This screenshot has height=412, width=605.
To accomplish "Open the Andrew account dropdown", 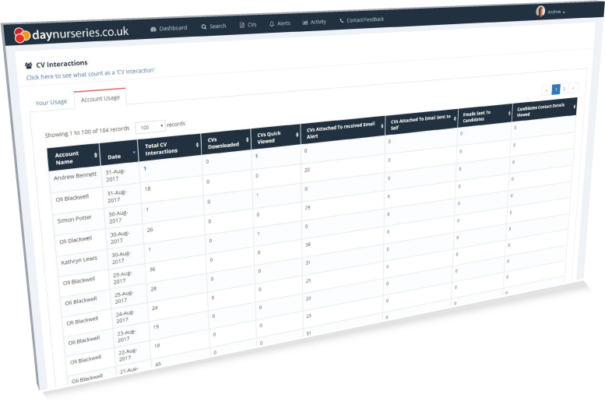I will pos(556,12).
